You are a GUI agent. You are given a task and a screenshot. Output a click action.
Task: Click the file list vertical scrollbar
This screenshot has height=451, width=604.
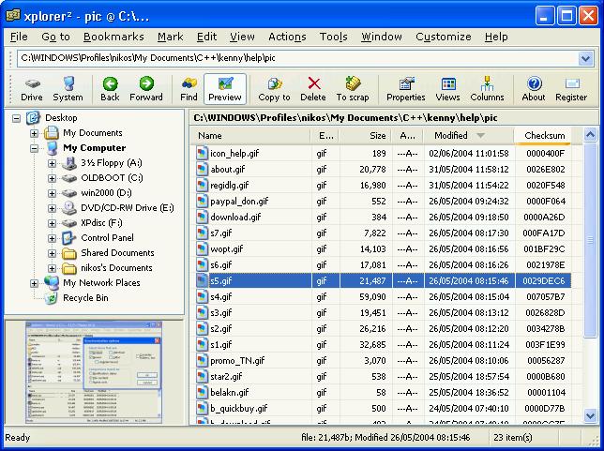(x=590, y=281)
